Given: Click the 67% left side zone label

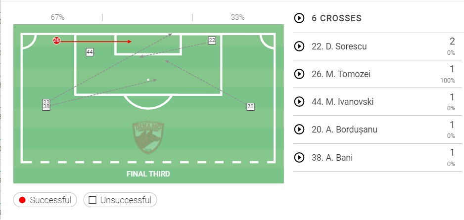Looking at the screenshot, I should pos(57,17).
